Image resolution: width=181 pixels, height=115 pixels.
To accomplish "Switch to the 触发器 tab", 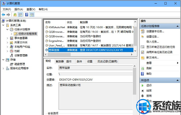I will pos(60,61).
